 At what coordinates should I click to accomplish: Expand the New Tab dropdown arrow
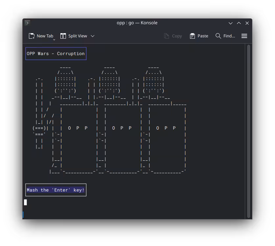(x=54, y=40)
